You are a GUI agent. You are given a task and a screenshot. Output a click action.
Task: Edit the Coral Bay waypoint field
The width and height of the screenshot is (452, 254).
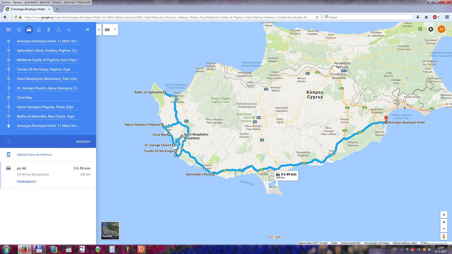(48, 98)
